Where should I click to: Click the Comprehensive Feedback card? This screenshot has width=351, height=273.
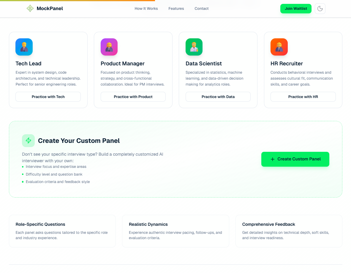coord(289,231)
